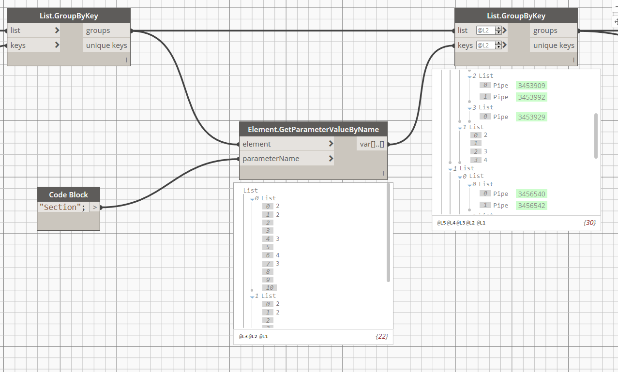The image size is (618, 372).
Task: Select Pipe element ID 3456542
Action: click(x=531, y=206)
